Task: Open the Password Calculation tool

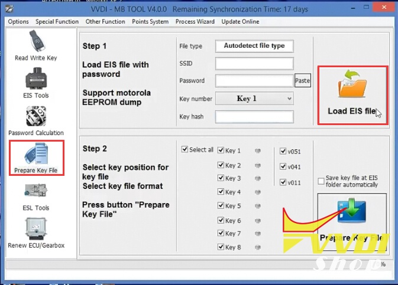Action: [36, 121]
